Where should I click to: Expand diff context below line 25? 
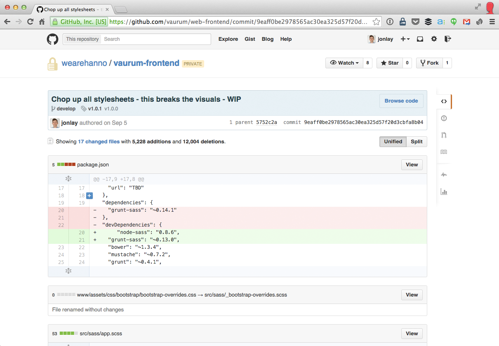click(68, 271)
